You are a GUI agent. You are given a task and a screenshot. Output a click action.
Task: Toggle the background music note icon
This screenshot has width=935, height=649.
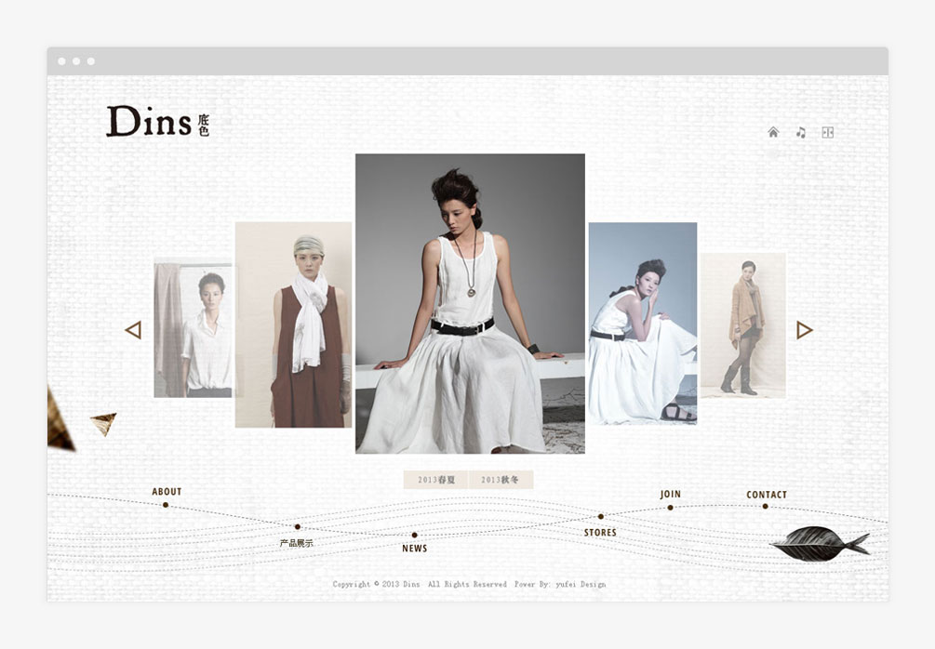[x=800, y=133]
